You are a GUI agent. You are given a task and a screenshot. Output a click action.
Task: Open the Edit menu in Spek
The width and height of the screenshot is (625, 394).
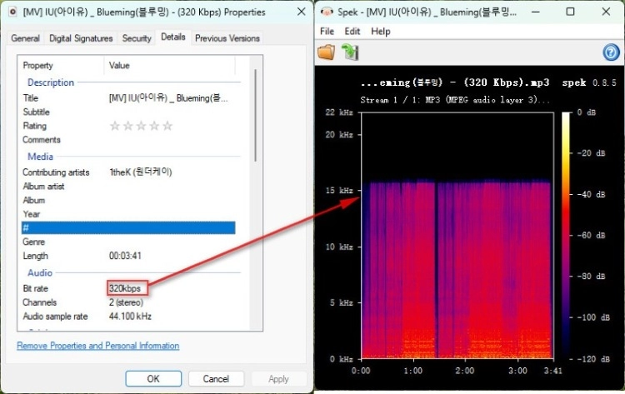pyautogui.click(x=352, y=31)
